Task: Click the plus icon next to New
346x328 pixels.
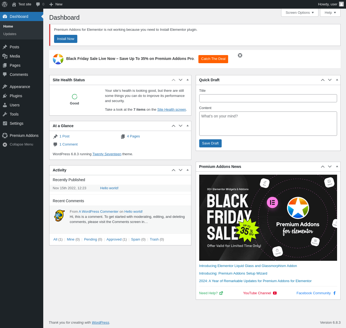Action: click(x=51, y=4)
